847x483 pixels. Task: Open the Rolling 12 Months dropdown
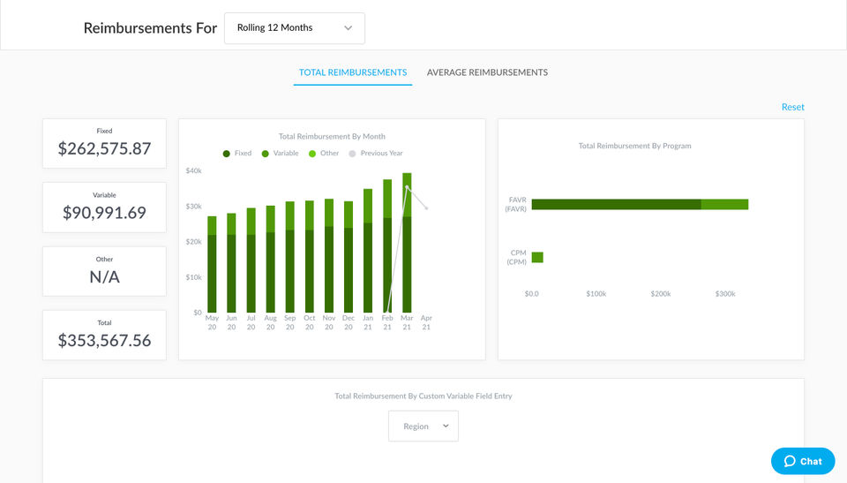pos(294,28)
